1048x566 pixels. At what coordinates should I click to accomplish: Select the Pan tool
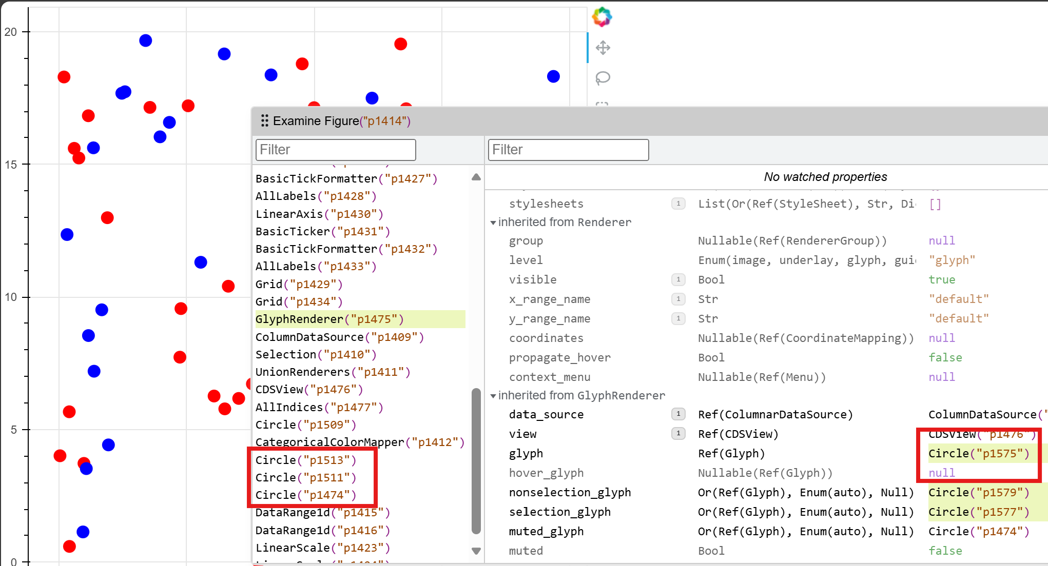click(603, 48)
